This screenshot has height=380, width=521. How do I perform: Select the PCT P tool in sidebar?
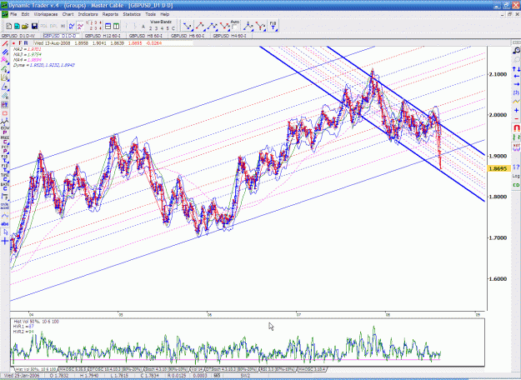coord(5,149)
